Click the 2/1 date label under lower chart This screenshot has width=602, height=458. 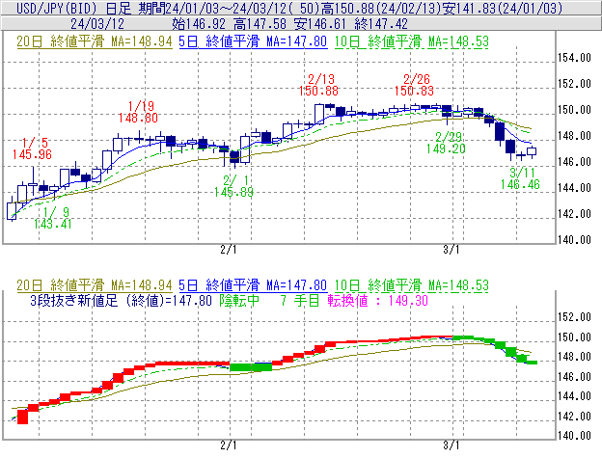229,445
